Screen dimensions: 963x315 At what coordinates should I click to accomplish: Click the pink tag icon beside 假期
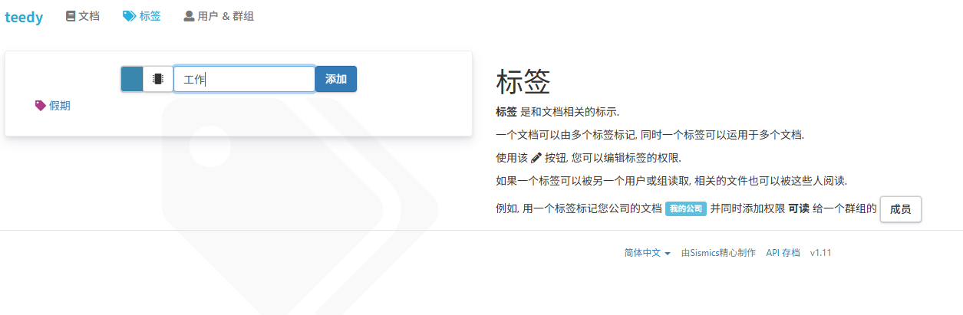tap(41, 106)
